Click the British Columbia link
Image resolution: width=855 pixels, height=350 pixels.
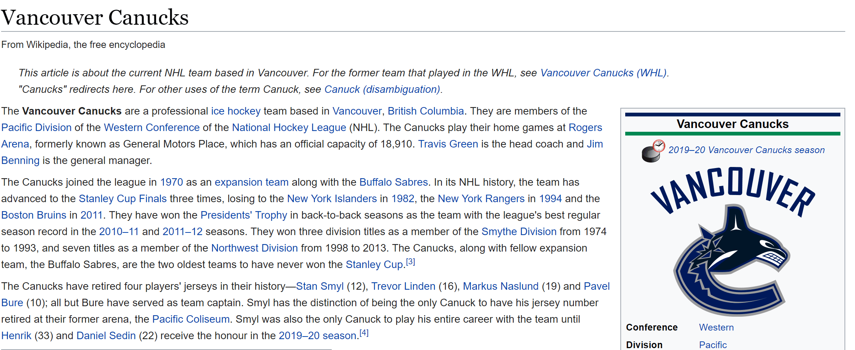(425, 111)
